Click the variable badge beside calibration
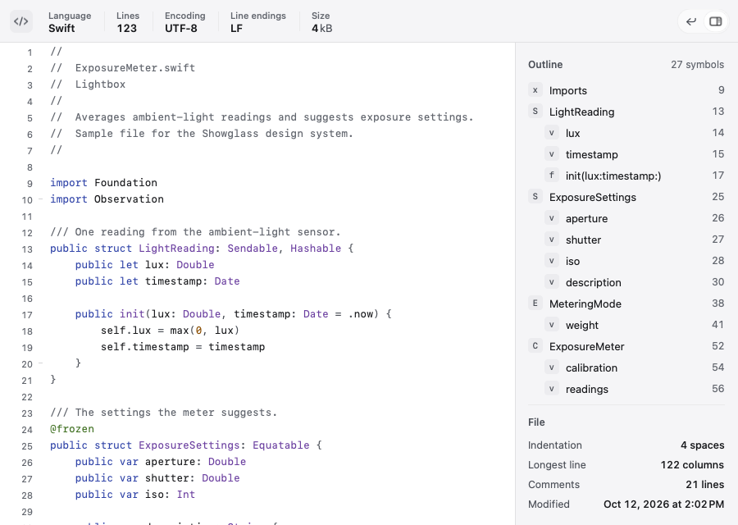This screenshot has width=738, height=525. pos(552,367)
